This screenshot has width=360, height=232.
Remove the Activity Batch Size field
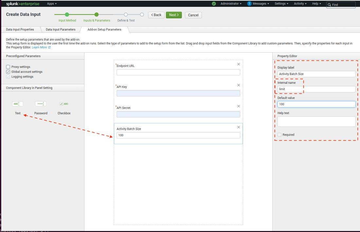[239, 127]
